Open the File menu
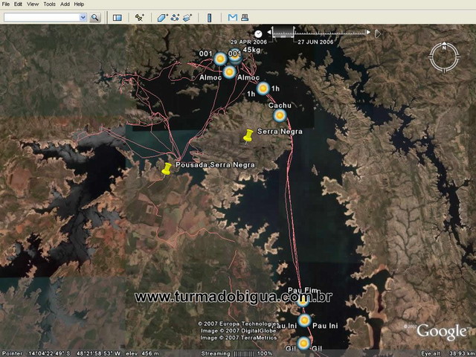Screen dimensions: 476x357 coord(5,4)
